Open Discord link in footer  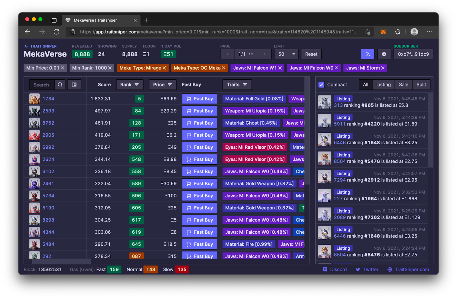coord(335,270)
